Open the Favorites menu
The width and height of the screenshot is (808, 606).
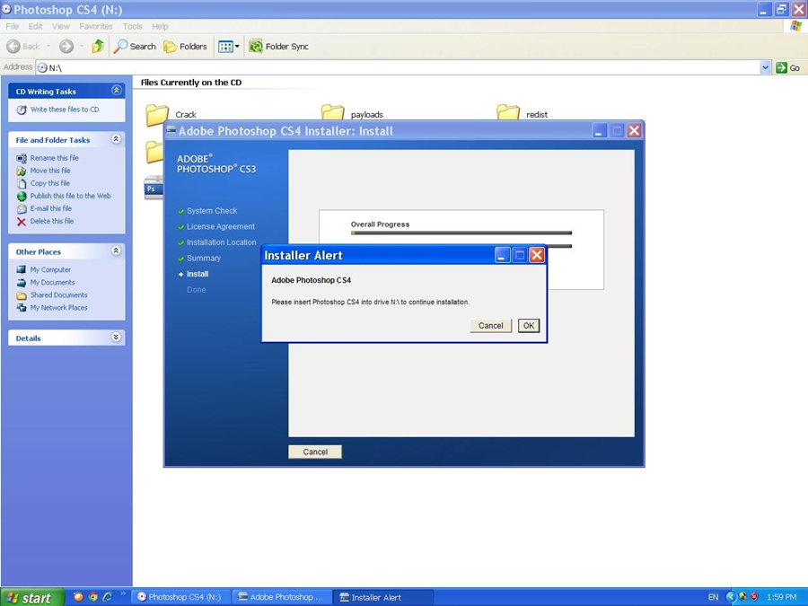tap(96, 26)
